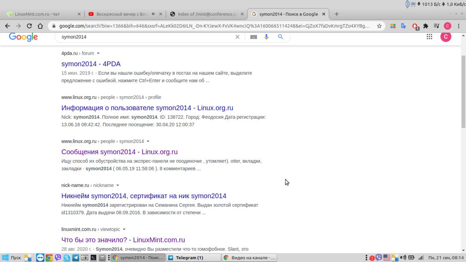Activate symon2014 - Поиск taskbar window
The image size is (466, 262).
point(138,258)
